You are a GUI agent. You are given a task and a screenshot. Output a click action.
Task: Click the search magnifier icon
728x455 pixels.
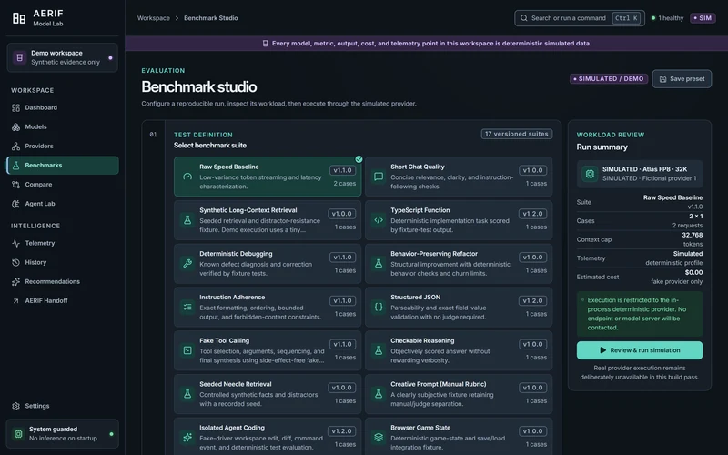coord(524,18)
